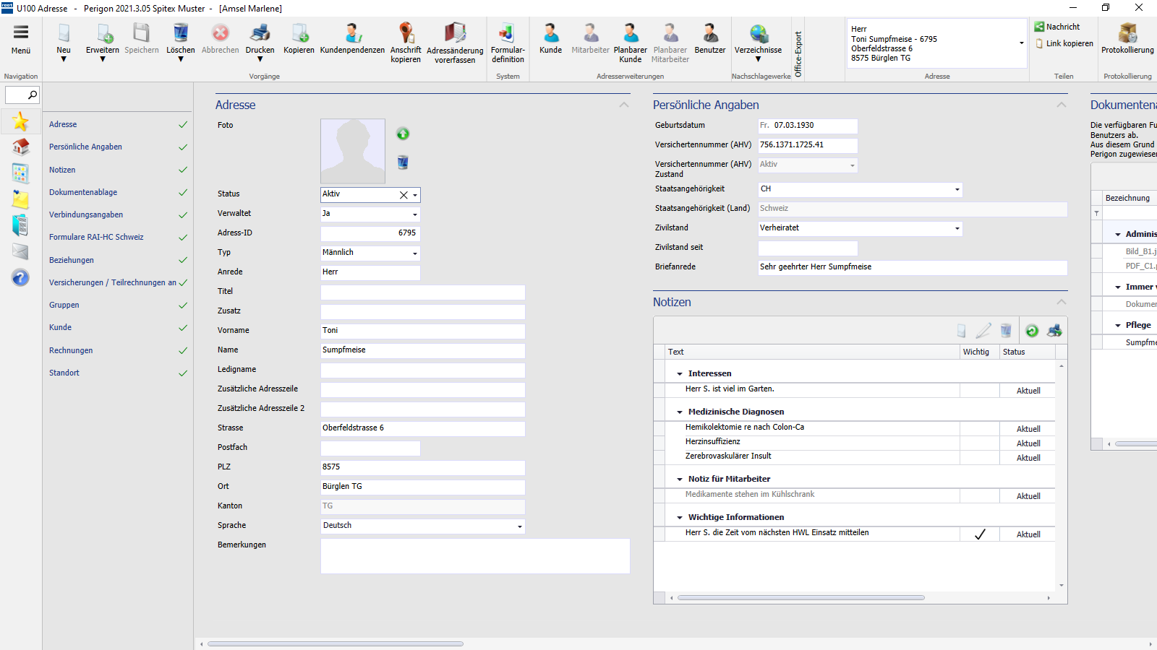Screen dimensions: 1157x650
Task: Click the Nachricht button
Action: click(1056, 27)
